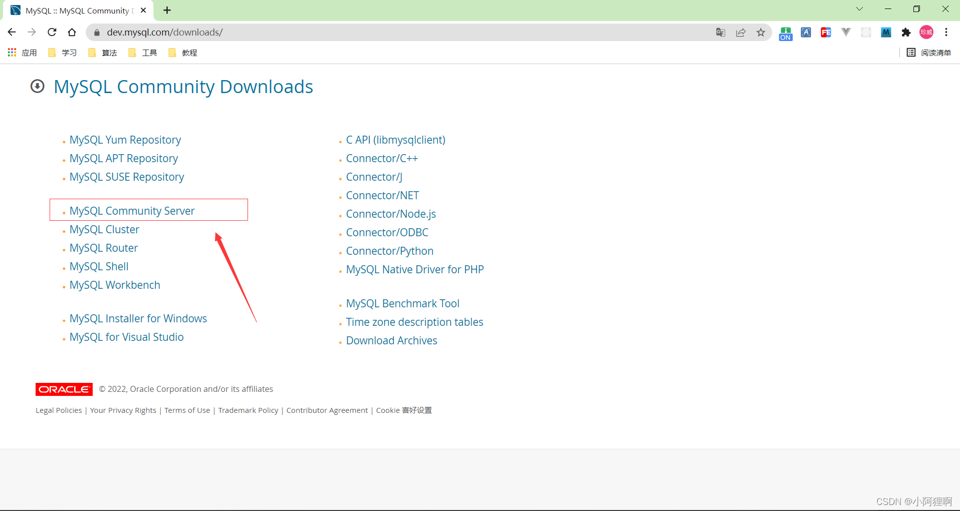Open MySQL Yum Repository

point(125,140)
